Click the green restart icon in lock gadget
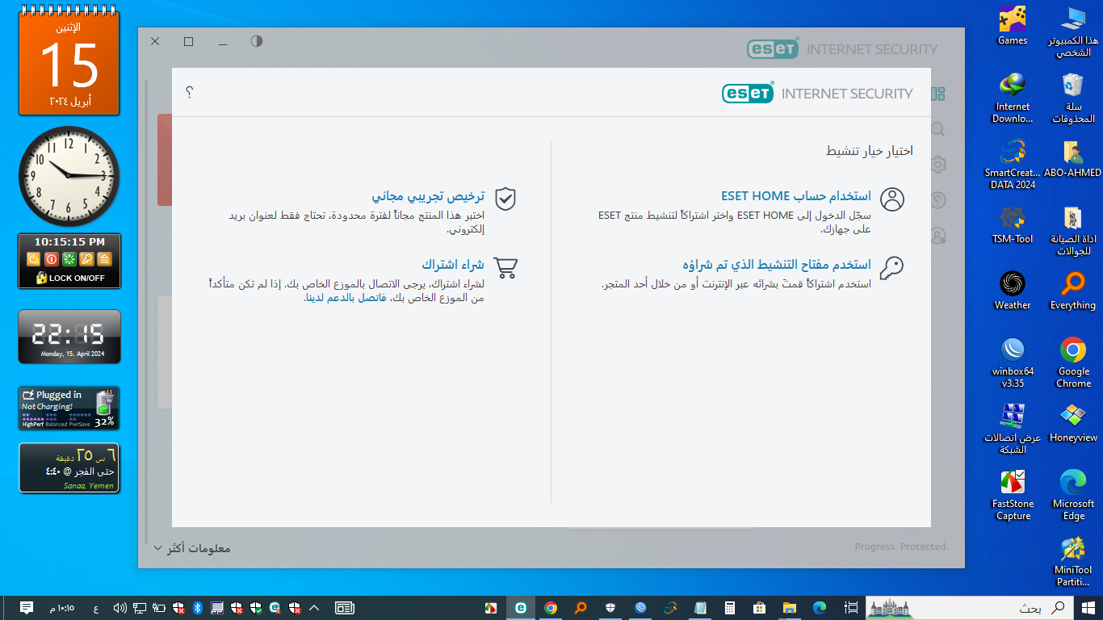This screenshot has width=1103, height=620. [69, 259]
